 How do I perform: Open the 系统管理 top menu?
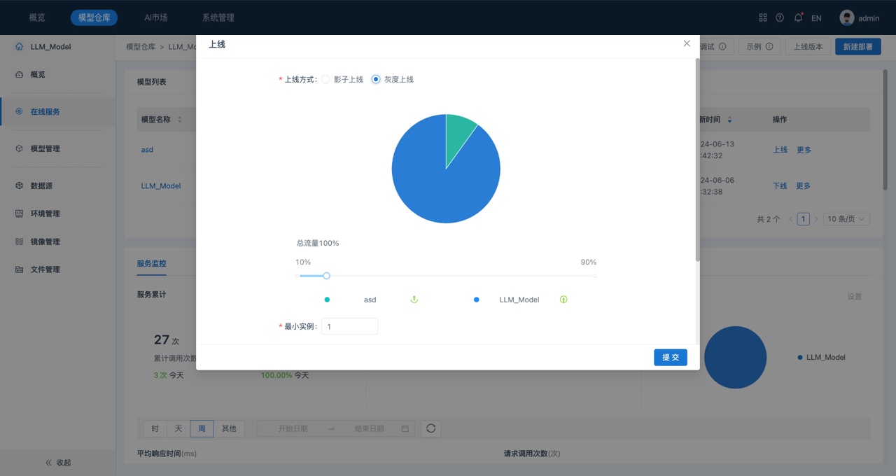pos(218,17)
